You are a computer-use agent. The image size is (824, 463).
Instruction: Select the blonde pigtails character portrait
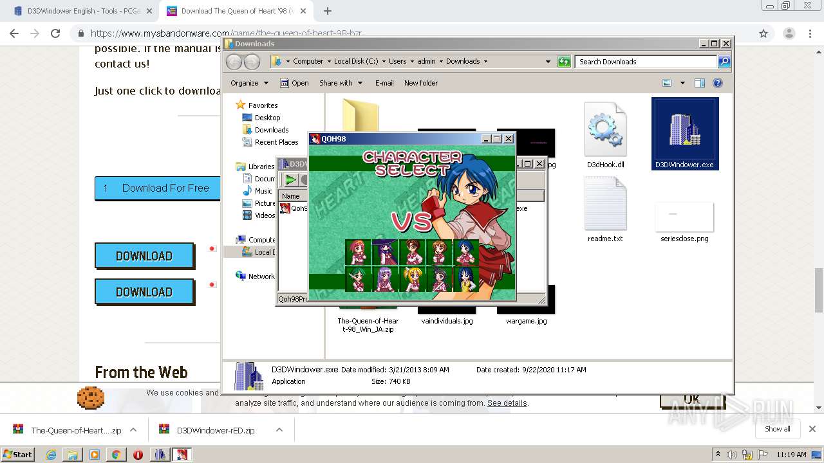coord(413,279)
